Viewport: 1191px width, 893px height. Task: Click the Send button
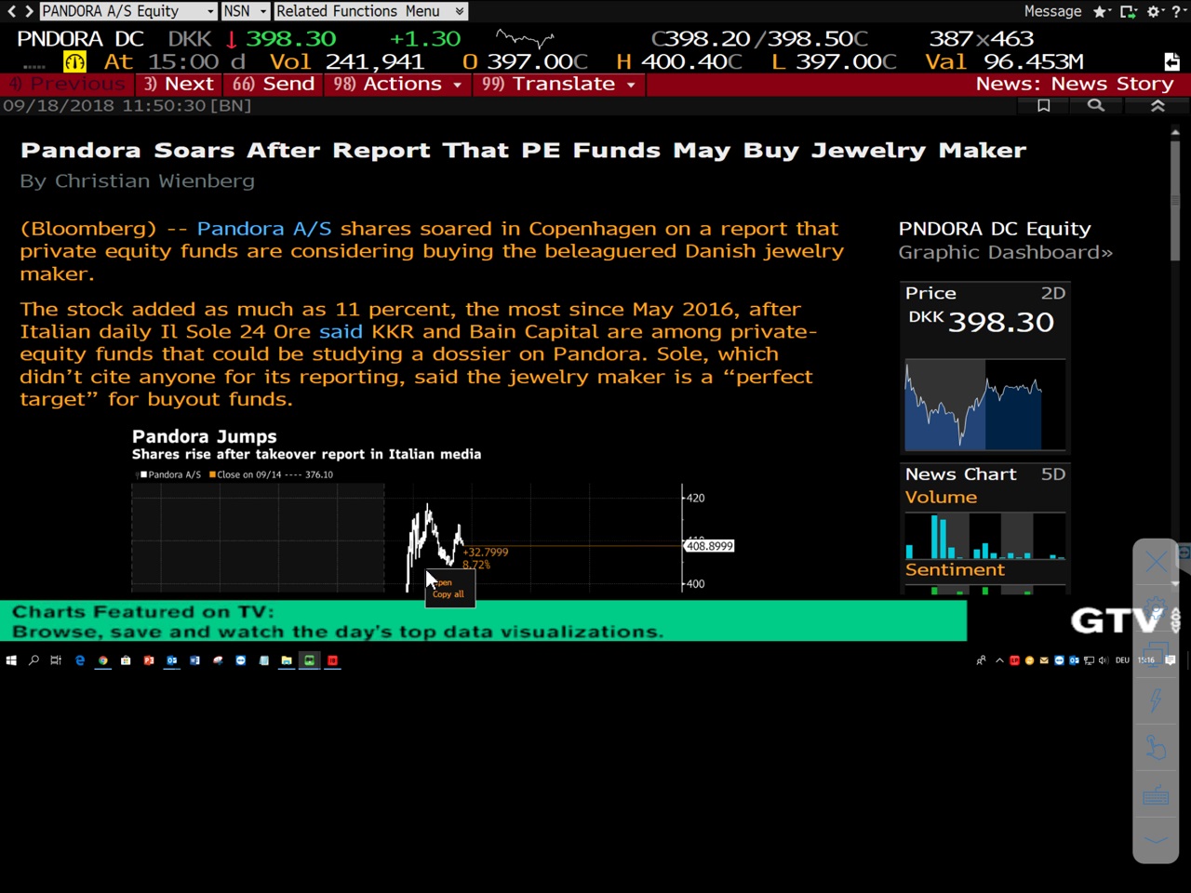click(274, 84)
